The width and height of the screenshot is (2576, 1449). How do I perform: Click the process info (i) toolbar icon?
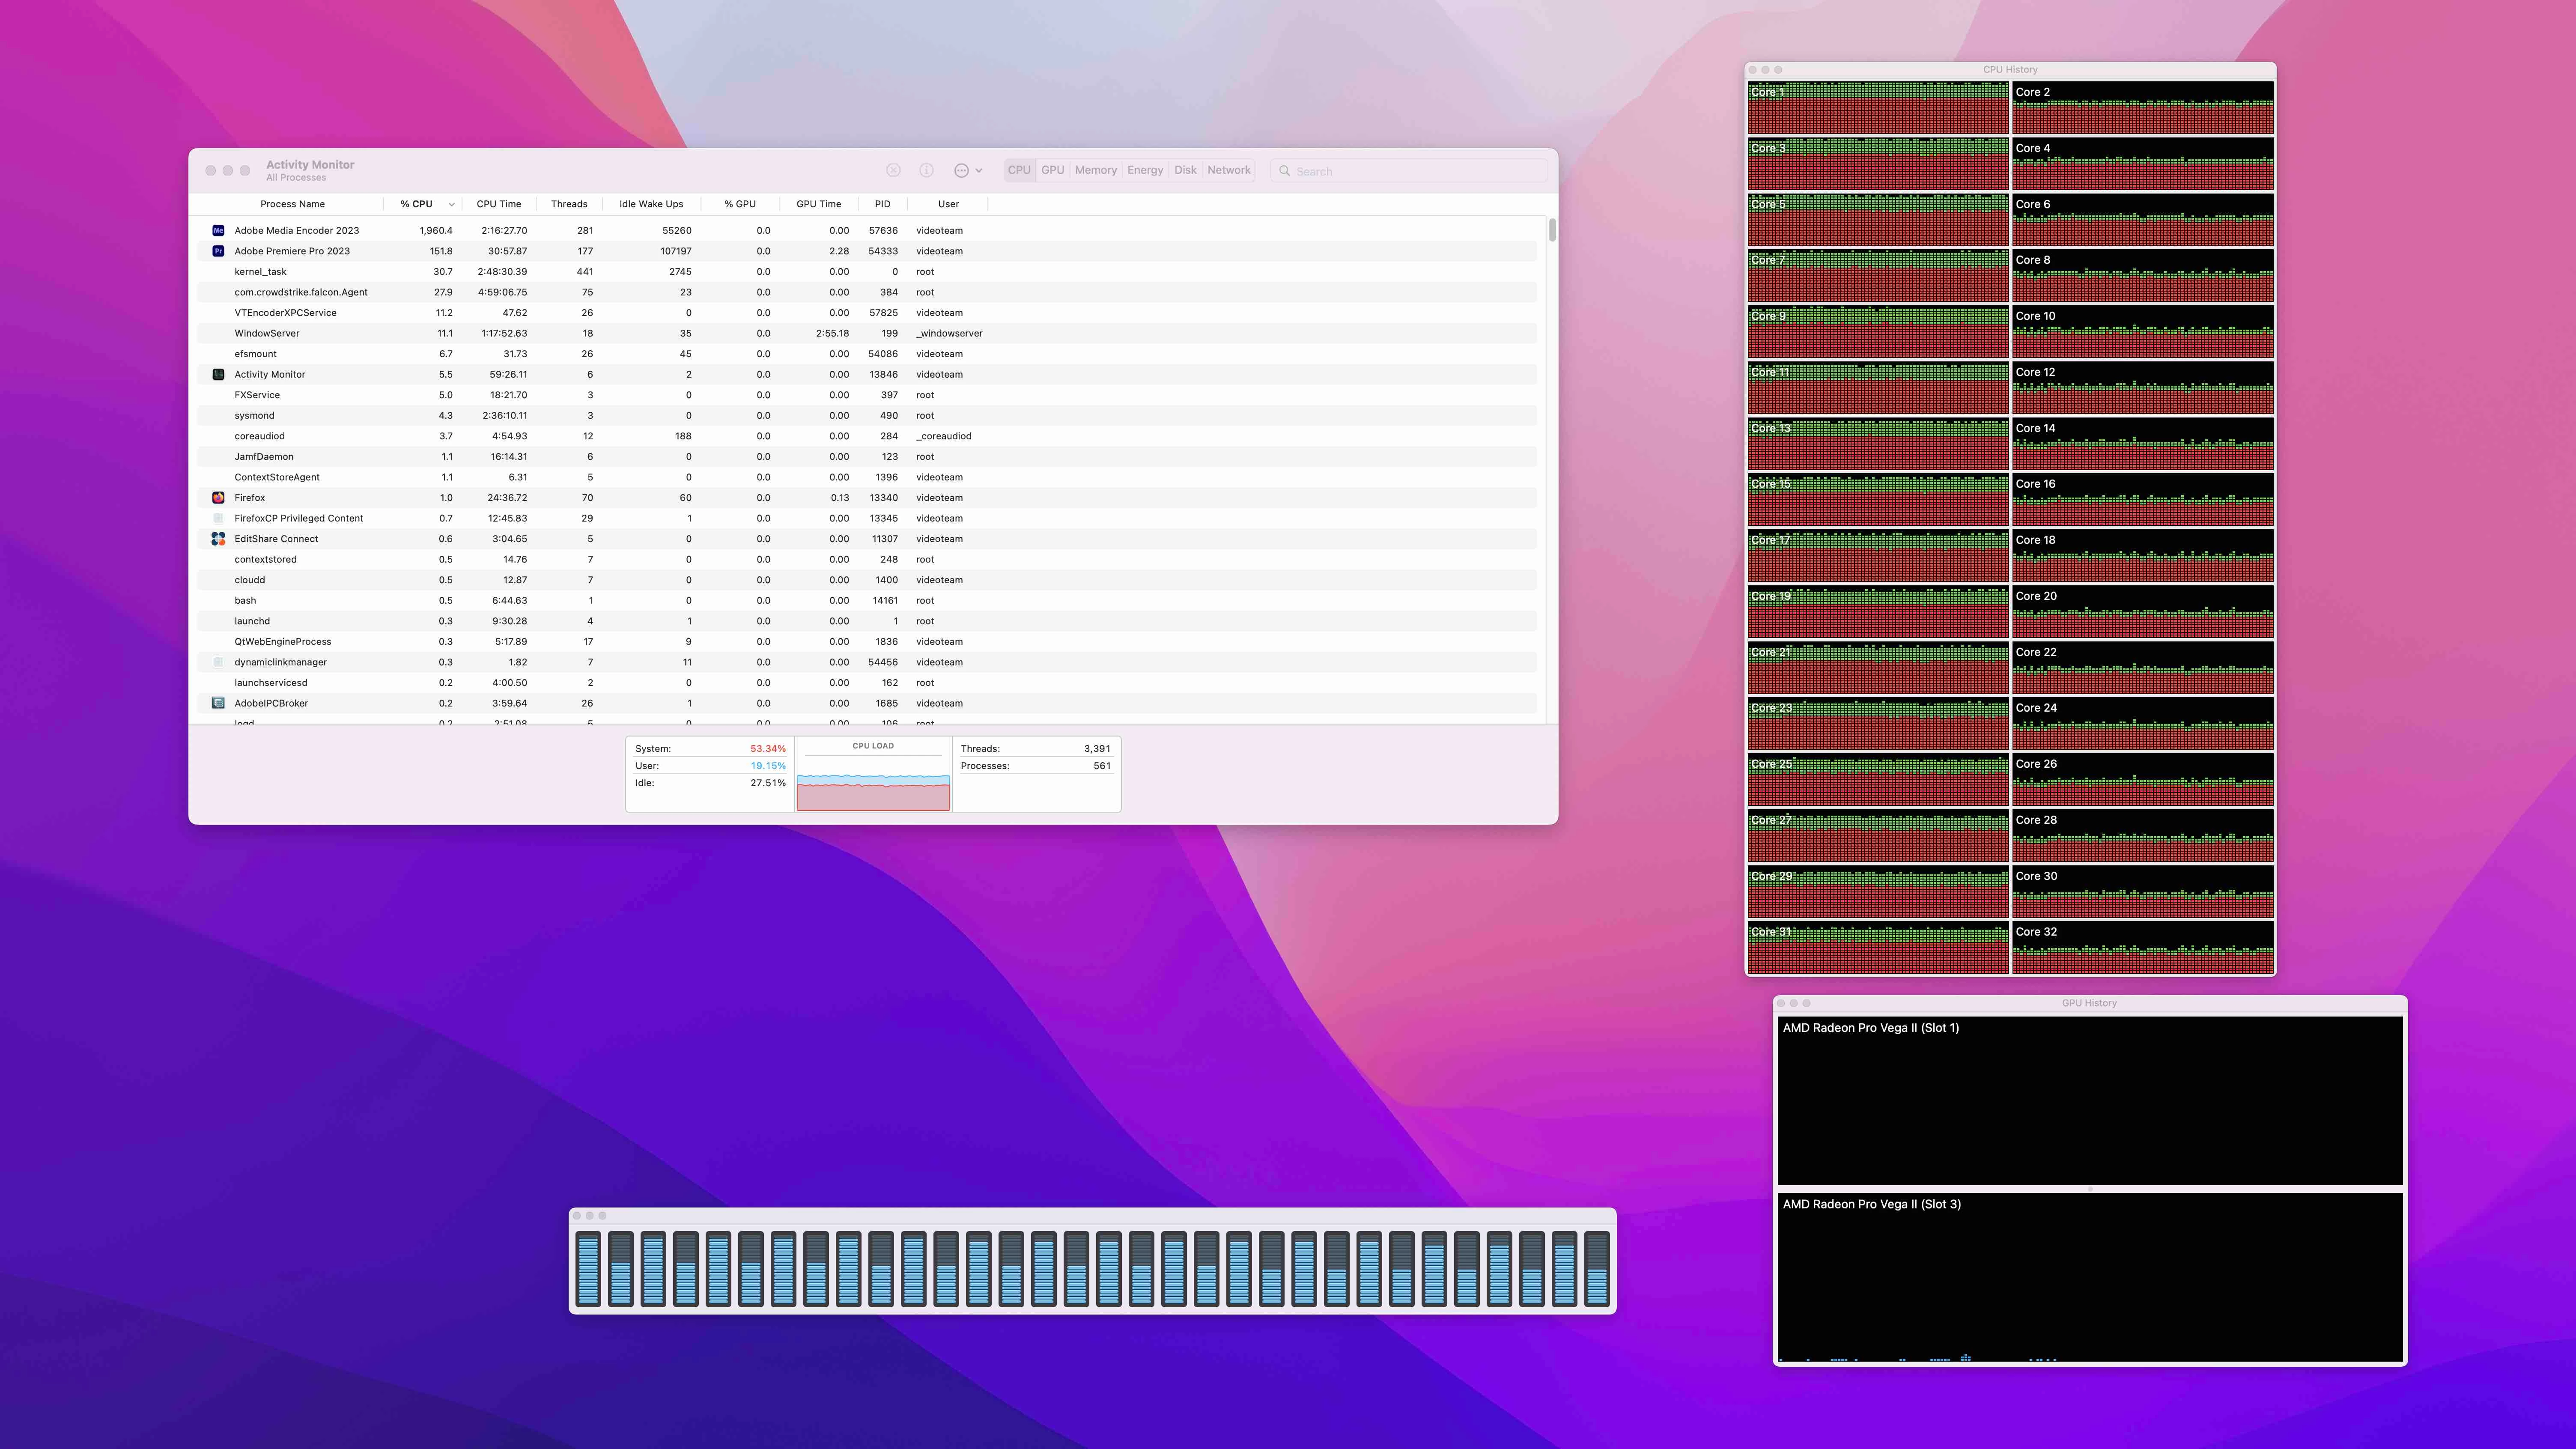tap(926, 170)
